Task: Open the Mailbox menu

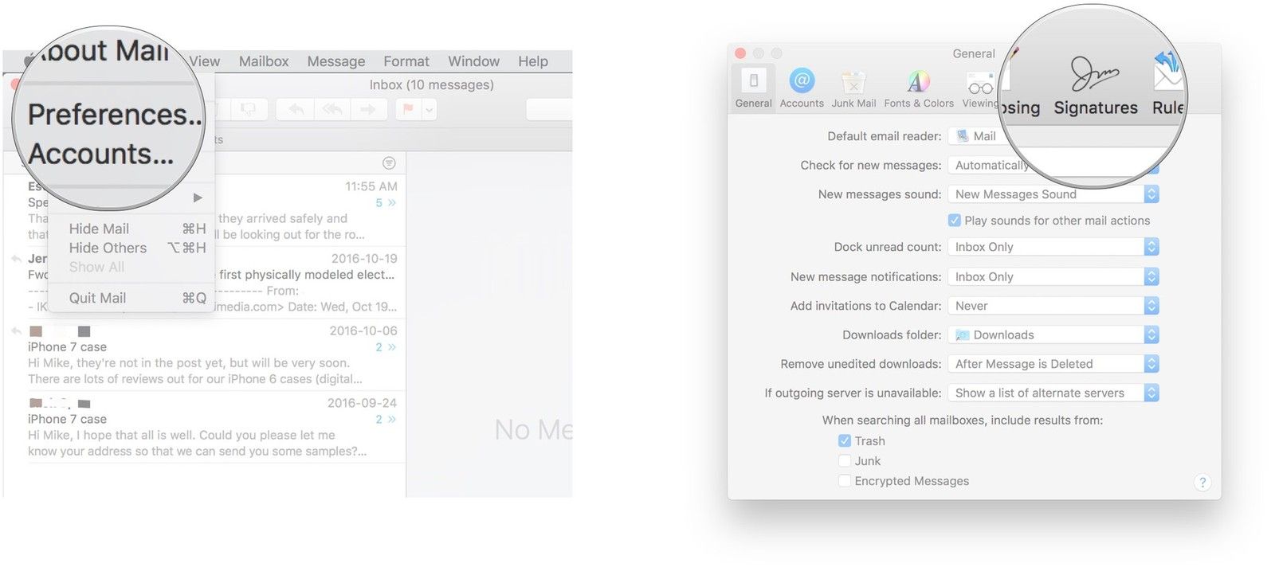Action: (x=264, y=61)
